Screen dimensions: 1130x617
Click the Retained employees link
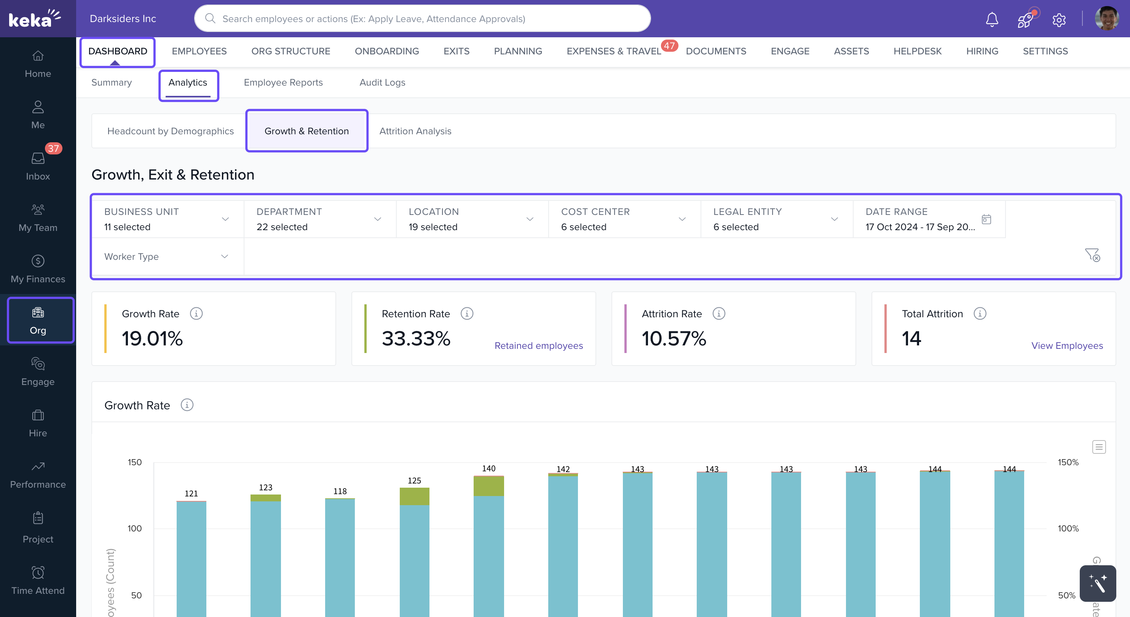pyautogui.click(x=538, y=346)
